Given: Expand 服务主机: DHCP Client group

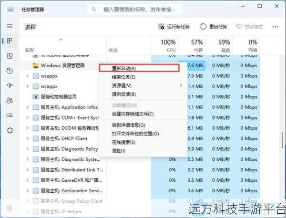Looking at the screenshot, I should pos(27,138).
